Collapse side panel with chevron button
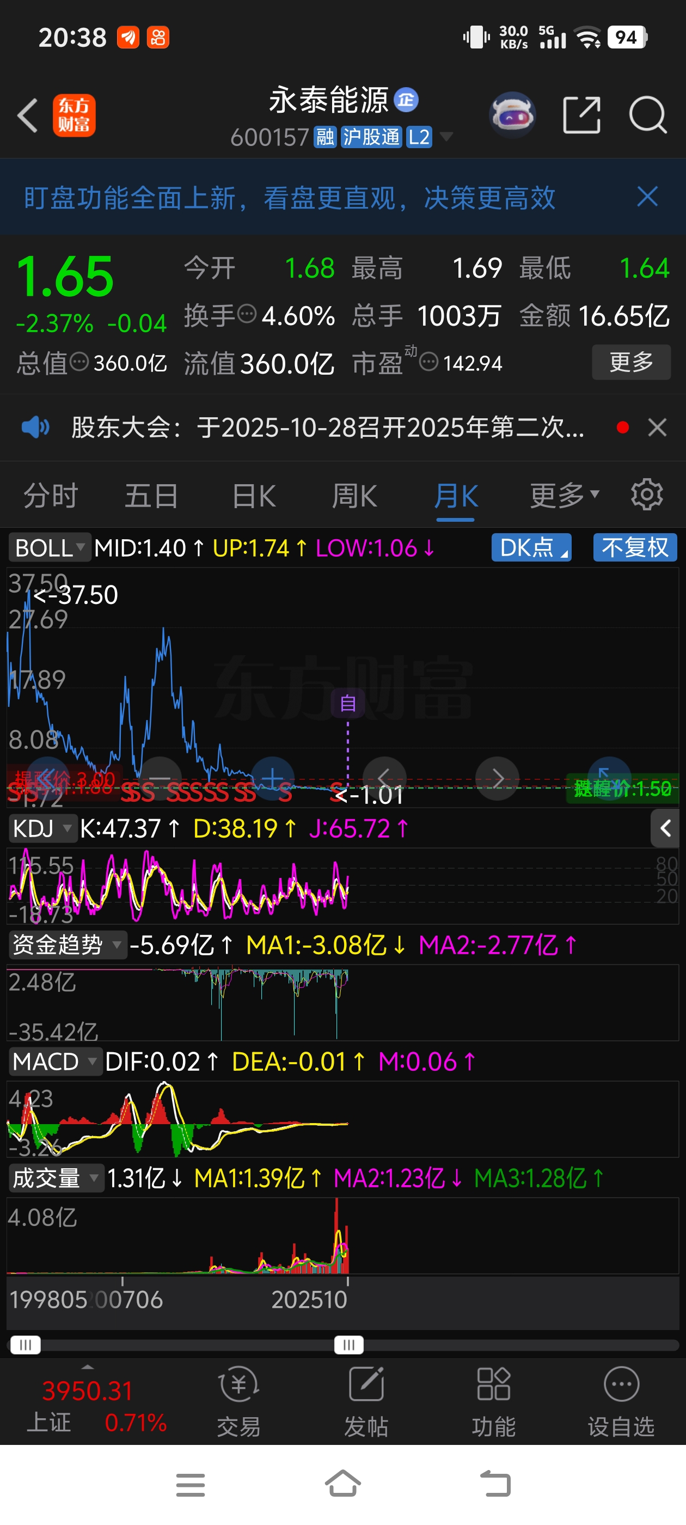The width and height of the screenshot is (686, 1525). click(665, 828)
